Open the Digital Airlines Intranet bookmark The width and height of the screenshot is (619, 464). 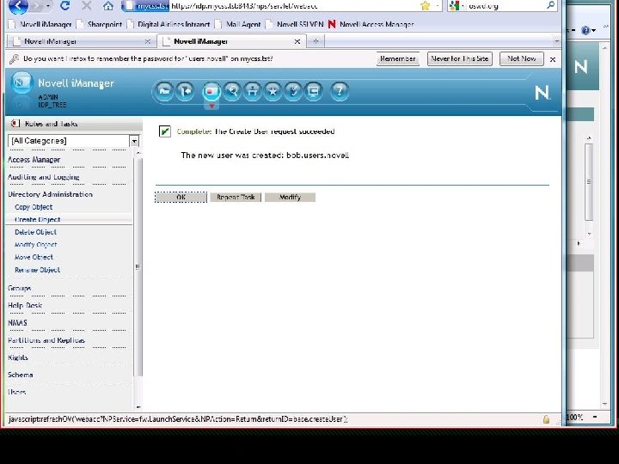(x=169, y=24)
